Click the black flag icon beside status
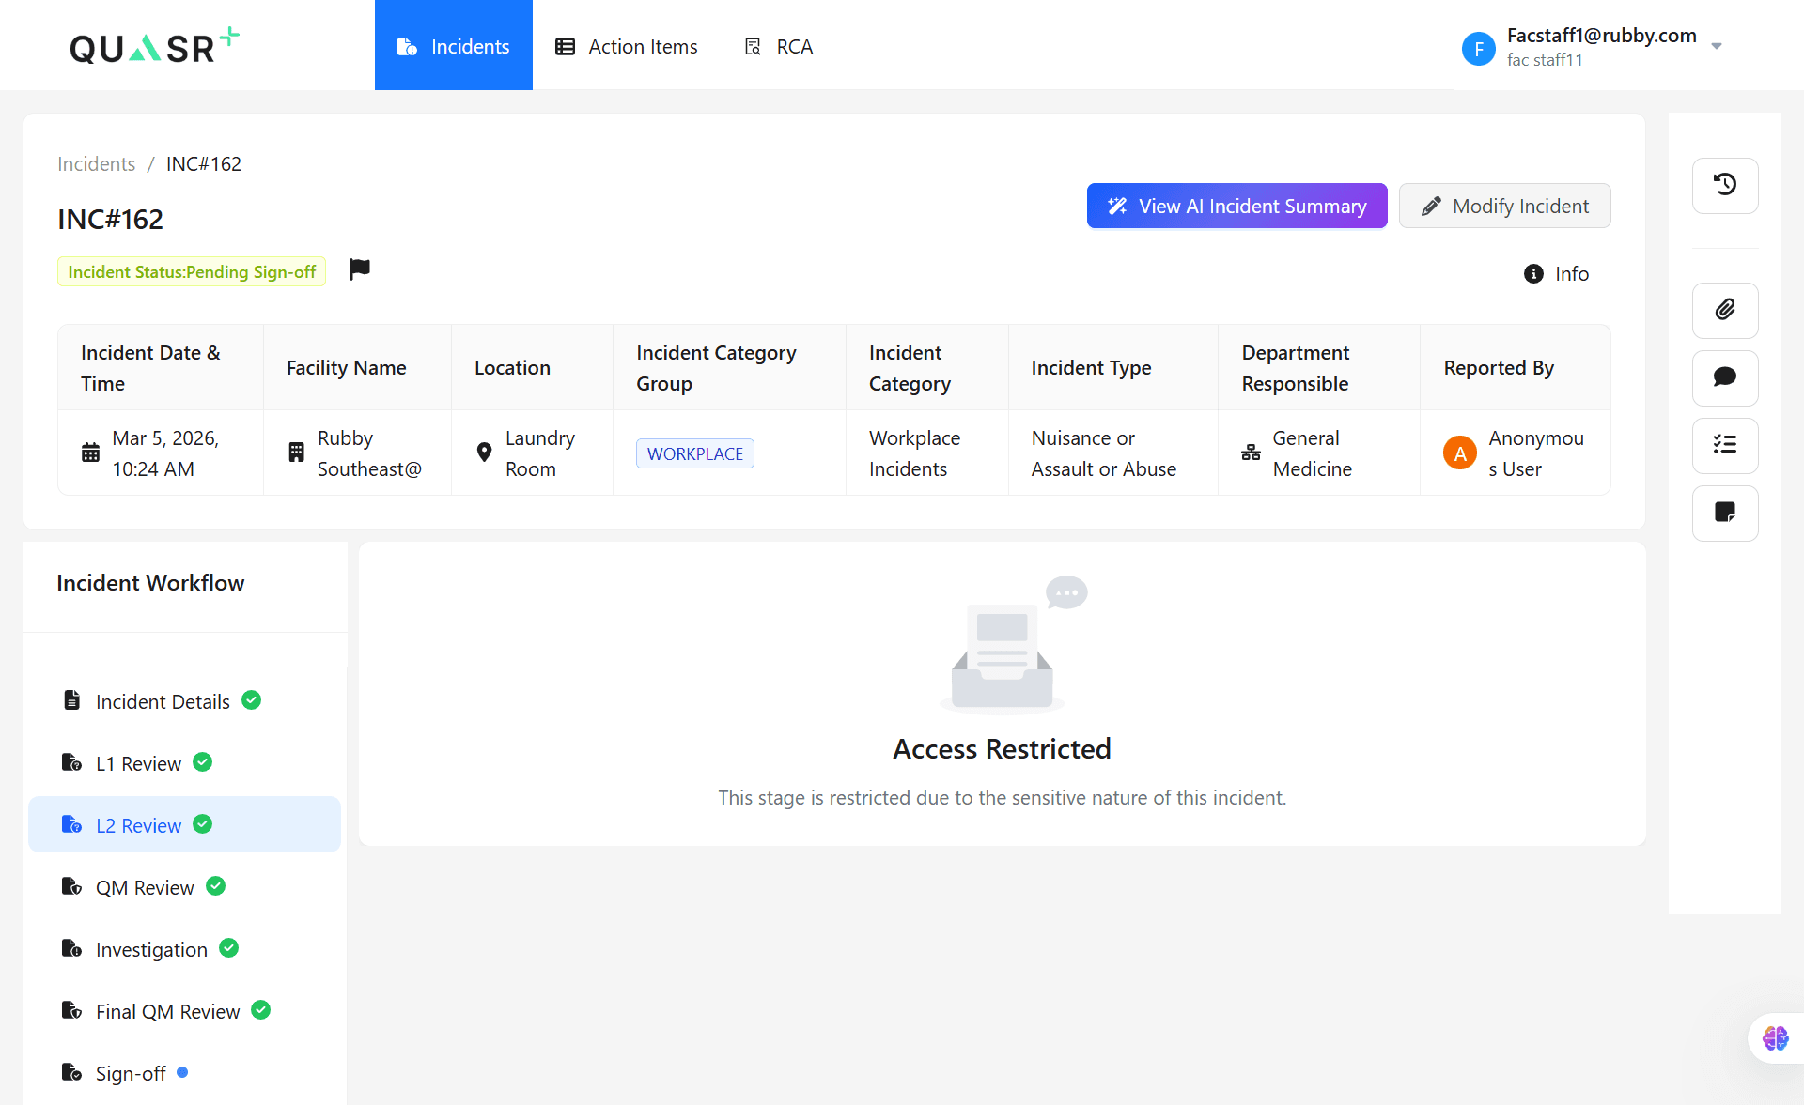1804x1105 pixels. 359,269
